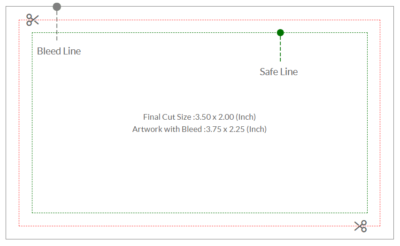Select the green circular Safe Line marker
This screenshot has width=400, height=246.
[280, 33]
